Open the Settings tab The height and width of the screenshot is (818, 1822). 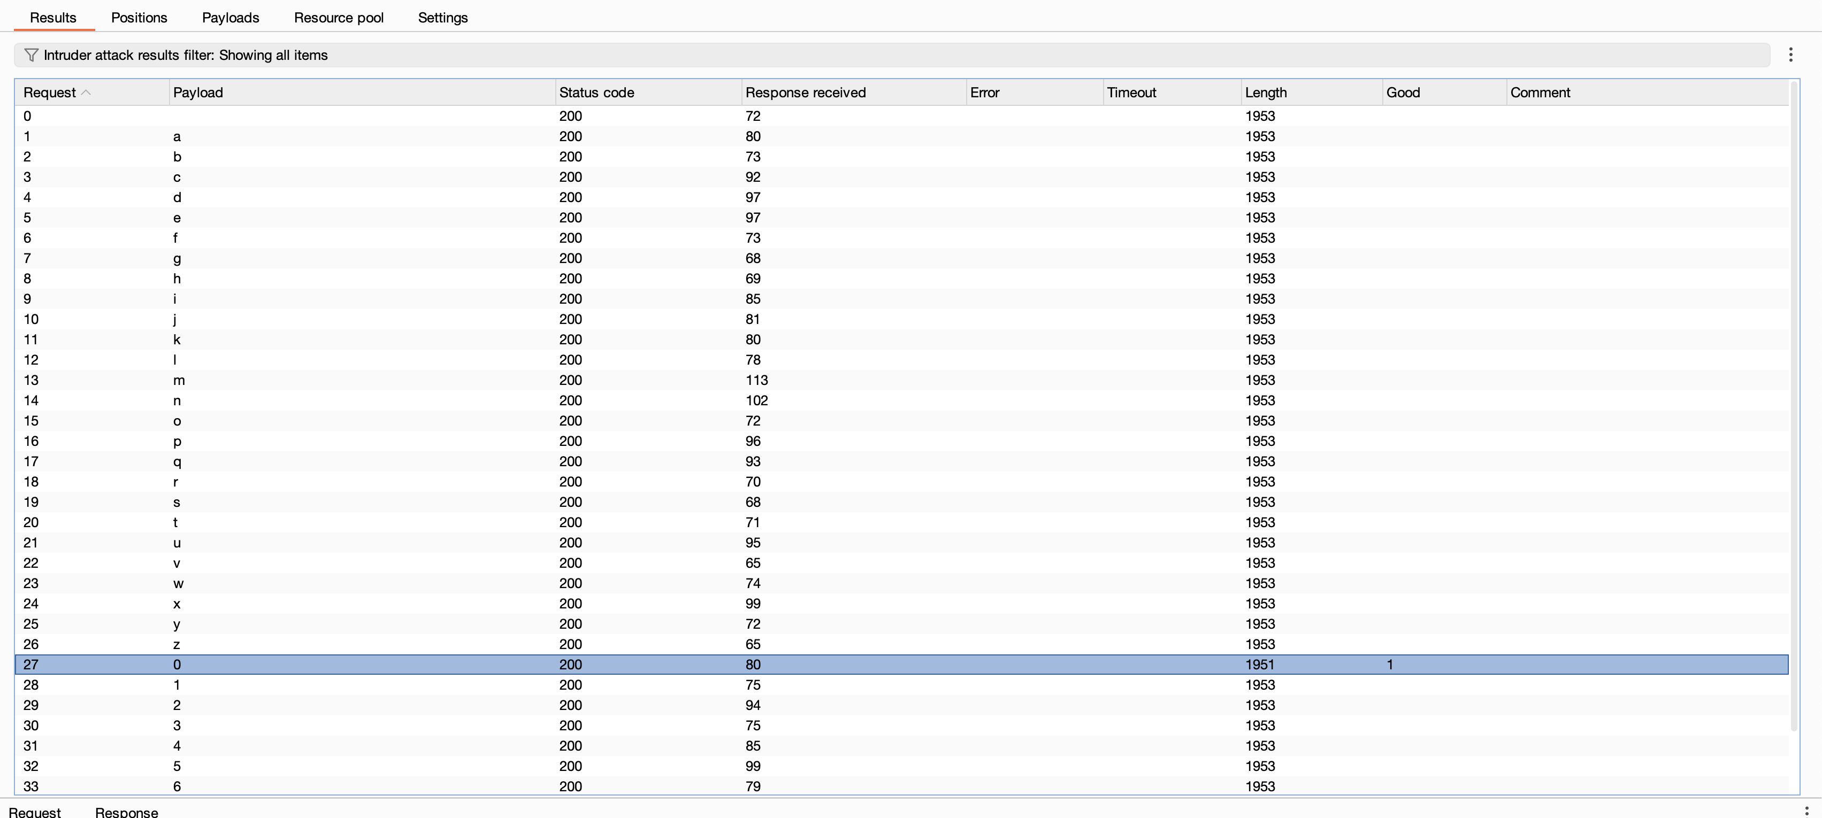[x=443, y=18]
